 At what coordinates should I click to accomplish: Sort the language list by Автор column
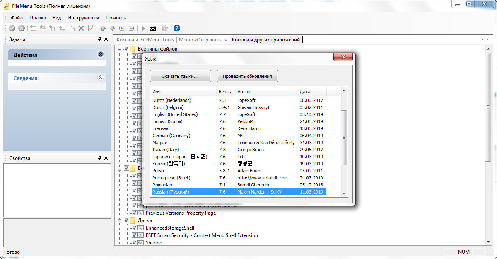266,92
